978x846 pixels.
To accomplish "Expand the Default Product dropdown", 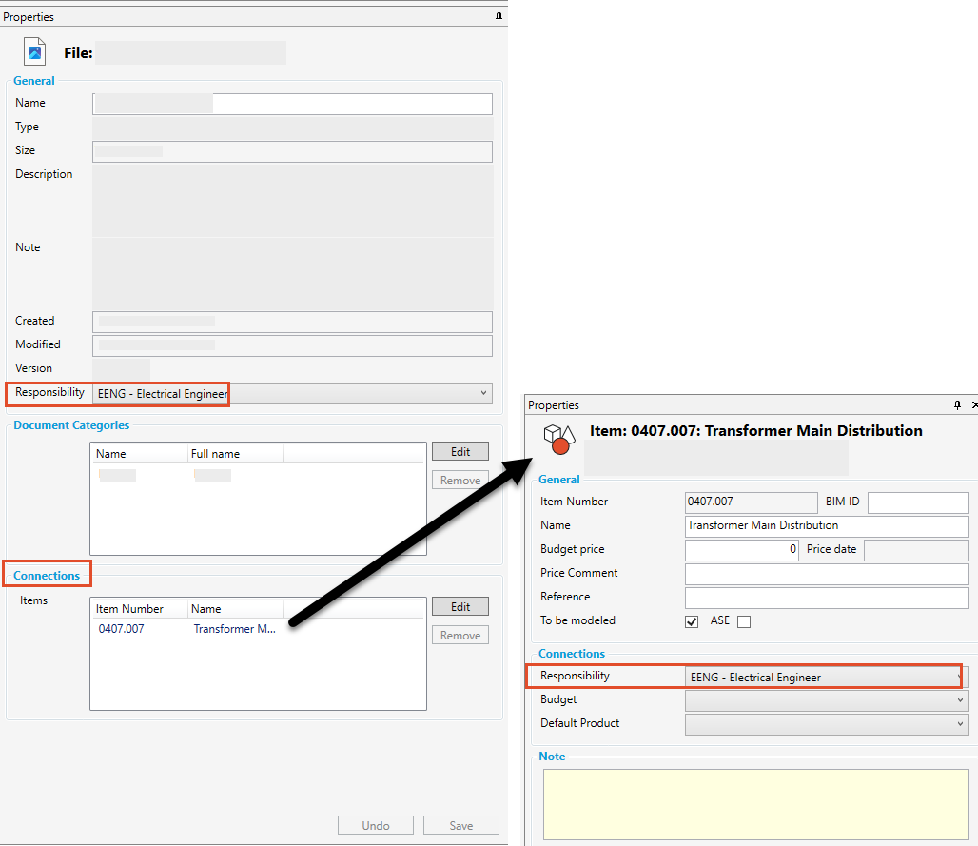I will click(x=960, y=724).
